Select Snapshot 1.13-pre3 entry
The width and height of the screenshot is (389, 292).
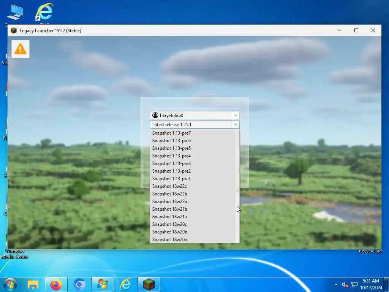coord(193,163)
